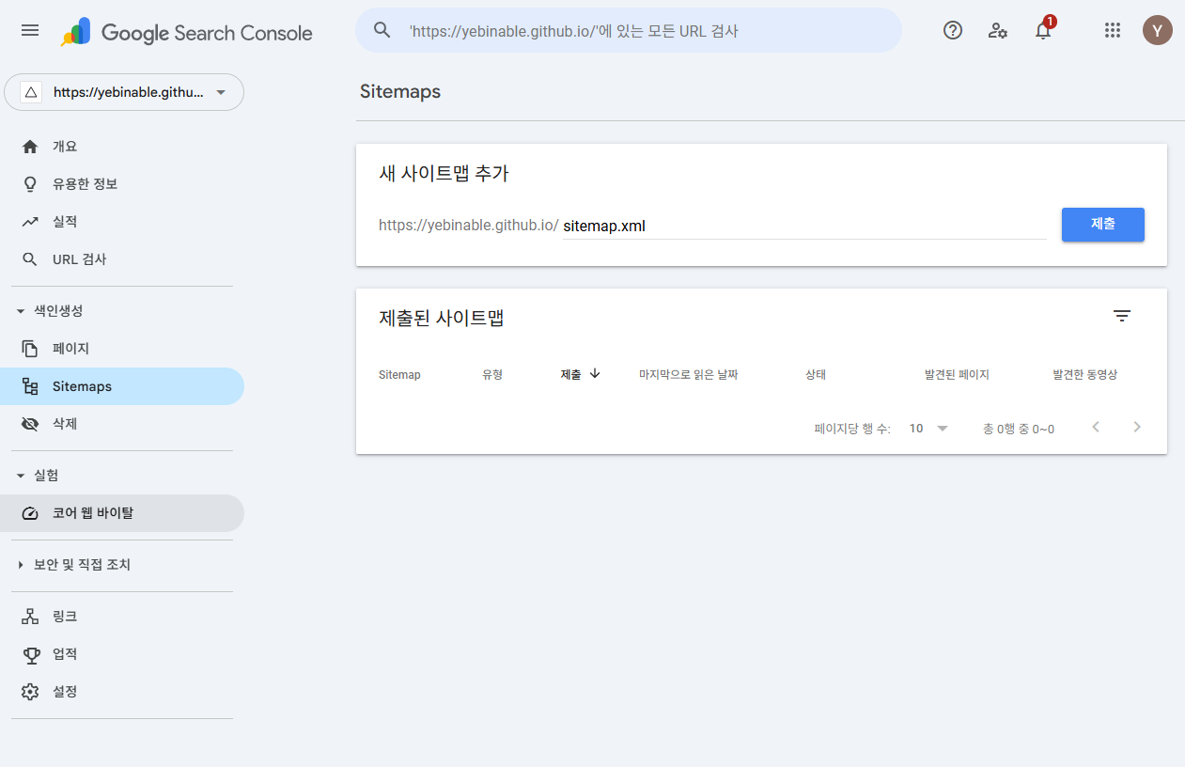Sort by 유형 column header
The width and height of the screenshot is (1185, 767).
(x=492, y=374)
